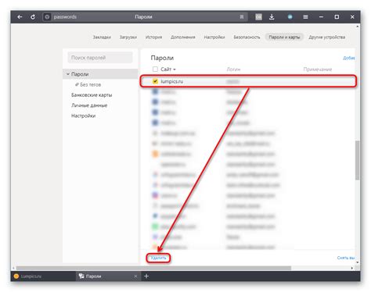Open new tab with plus icon

pos(146,276)
